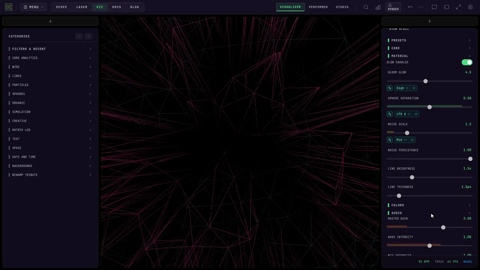Expand the Organic category
The width and height of the screenshot is (480, 270).
coord(50,103)
